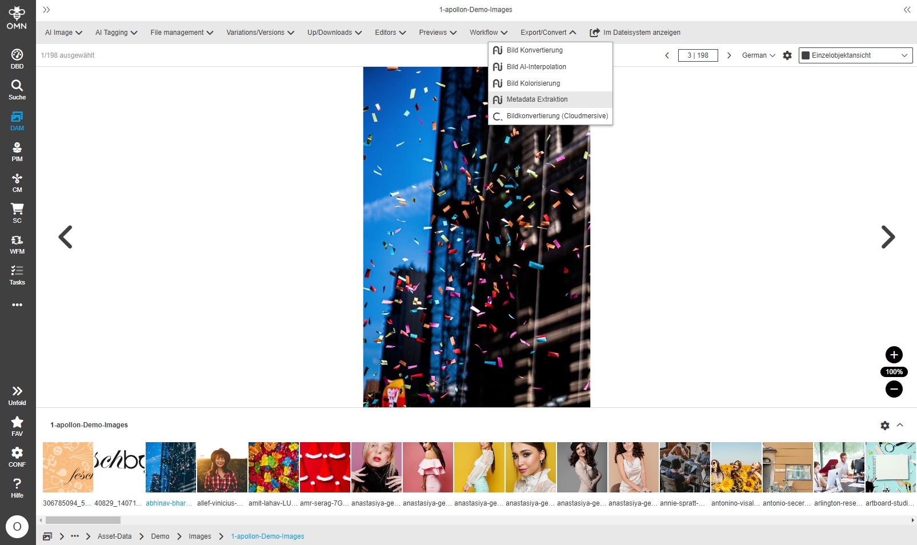917x545 pixels.
Task: Show the previous image with large left arrow
Action: point(66,237)
